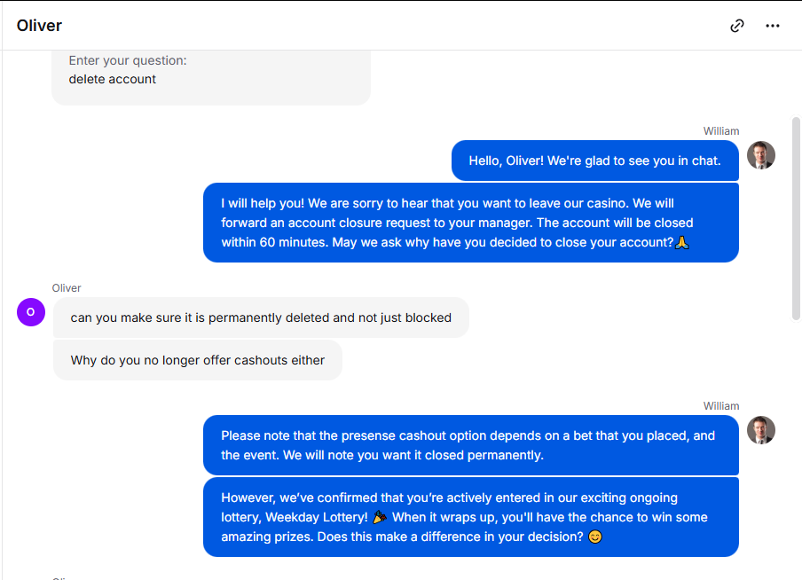Image resolution: width=802 pixels, height=580 pixels.
Task: Click the praying hands emoji
Action: tap(682, 242)
